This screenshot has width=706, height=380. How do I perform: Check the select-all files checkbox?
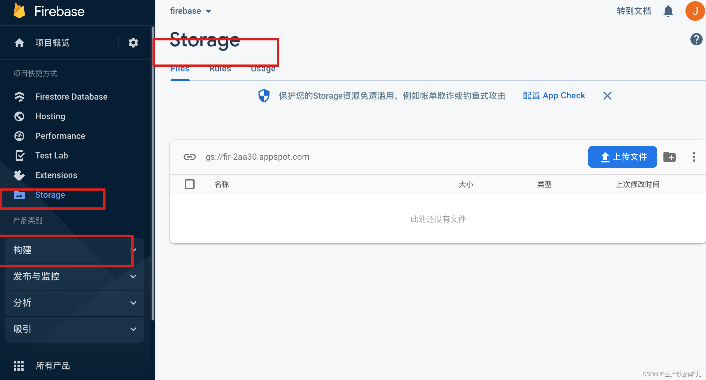[x=190, y=184]
